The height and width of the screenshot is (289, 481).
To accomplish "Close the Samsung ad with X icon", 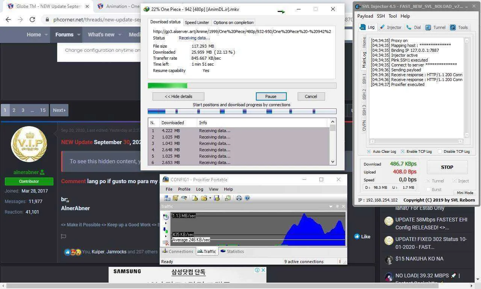I will tap(263, 270).
